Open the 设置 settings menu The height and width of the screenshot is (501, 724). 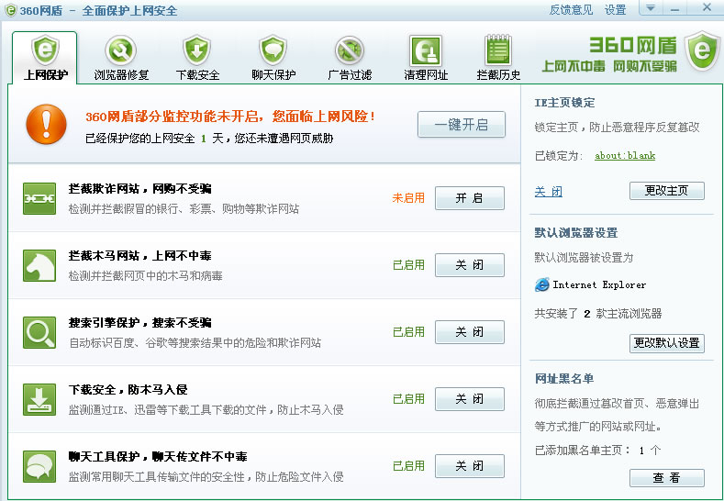coord(615,10)
